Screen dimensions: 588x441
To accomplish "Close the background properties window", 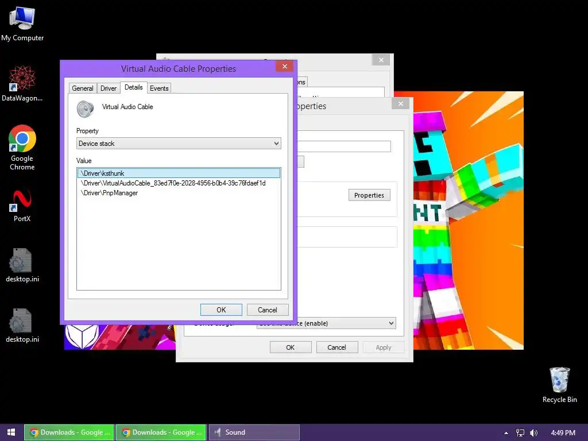I will point(400,103).
